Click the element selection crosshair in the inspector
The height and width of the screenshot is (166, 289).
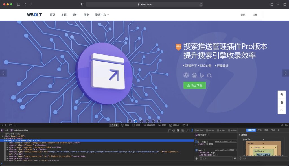click(15, 125)
